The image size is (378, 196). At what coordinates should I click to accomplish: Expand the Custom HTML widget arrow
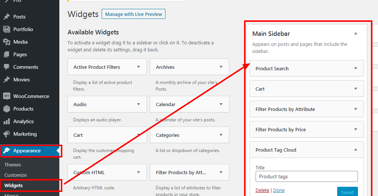[x=139, y=172]
